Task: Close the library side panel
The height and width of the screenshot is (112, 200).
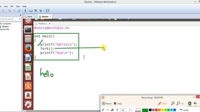Action: pyautogui.click(x=21, y=15)
